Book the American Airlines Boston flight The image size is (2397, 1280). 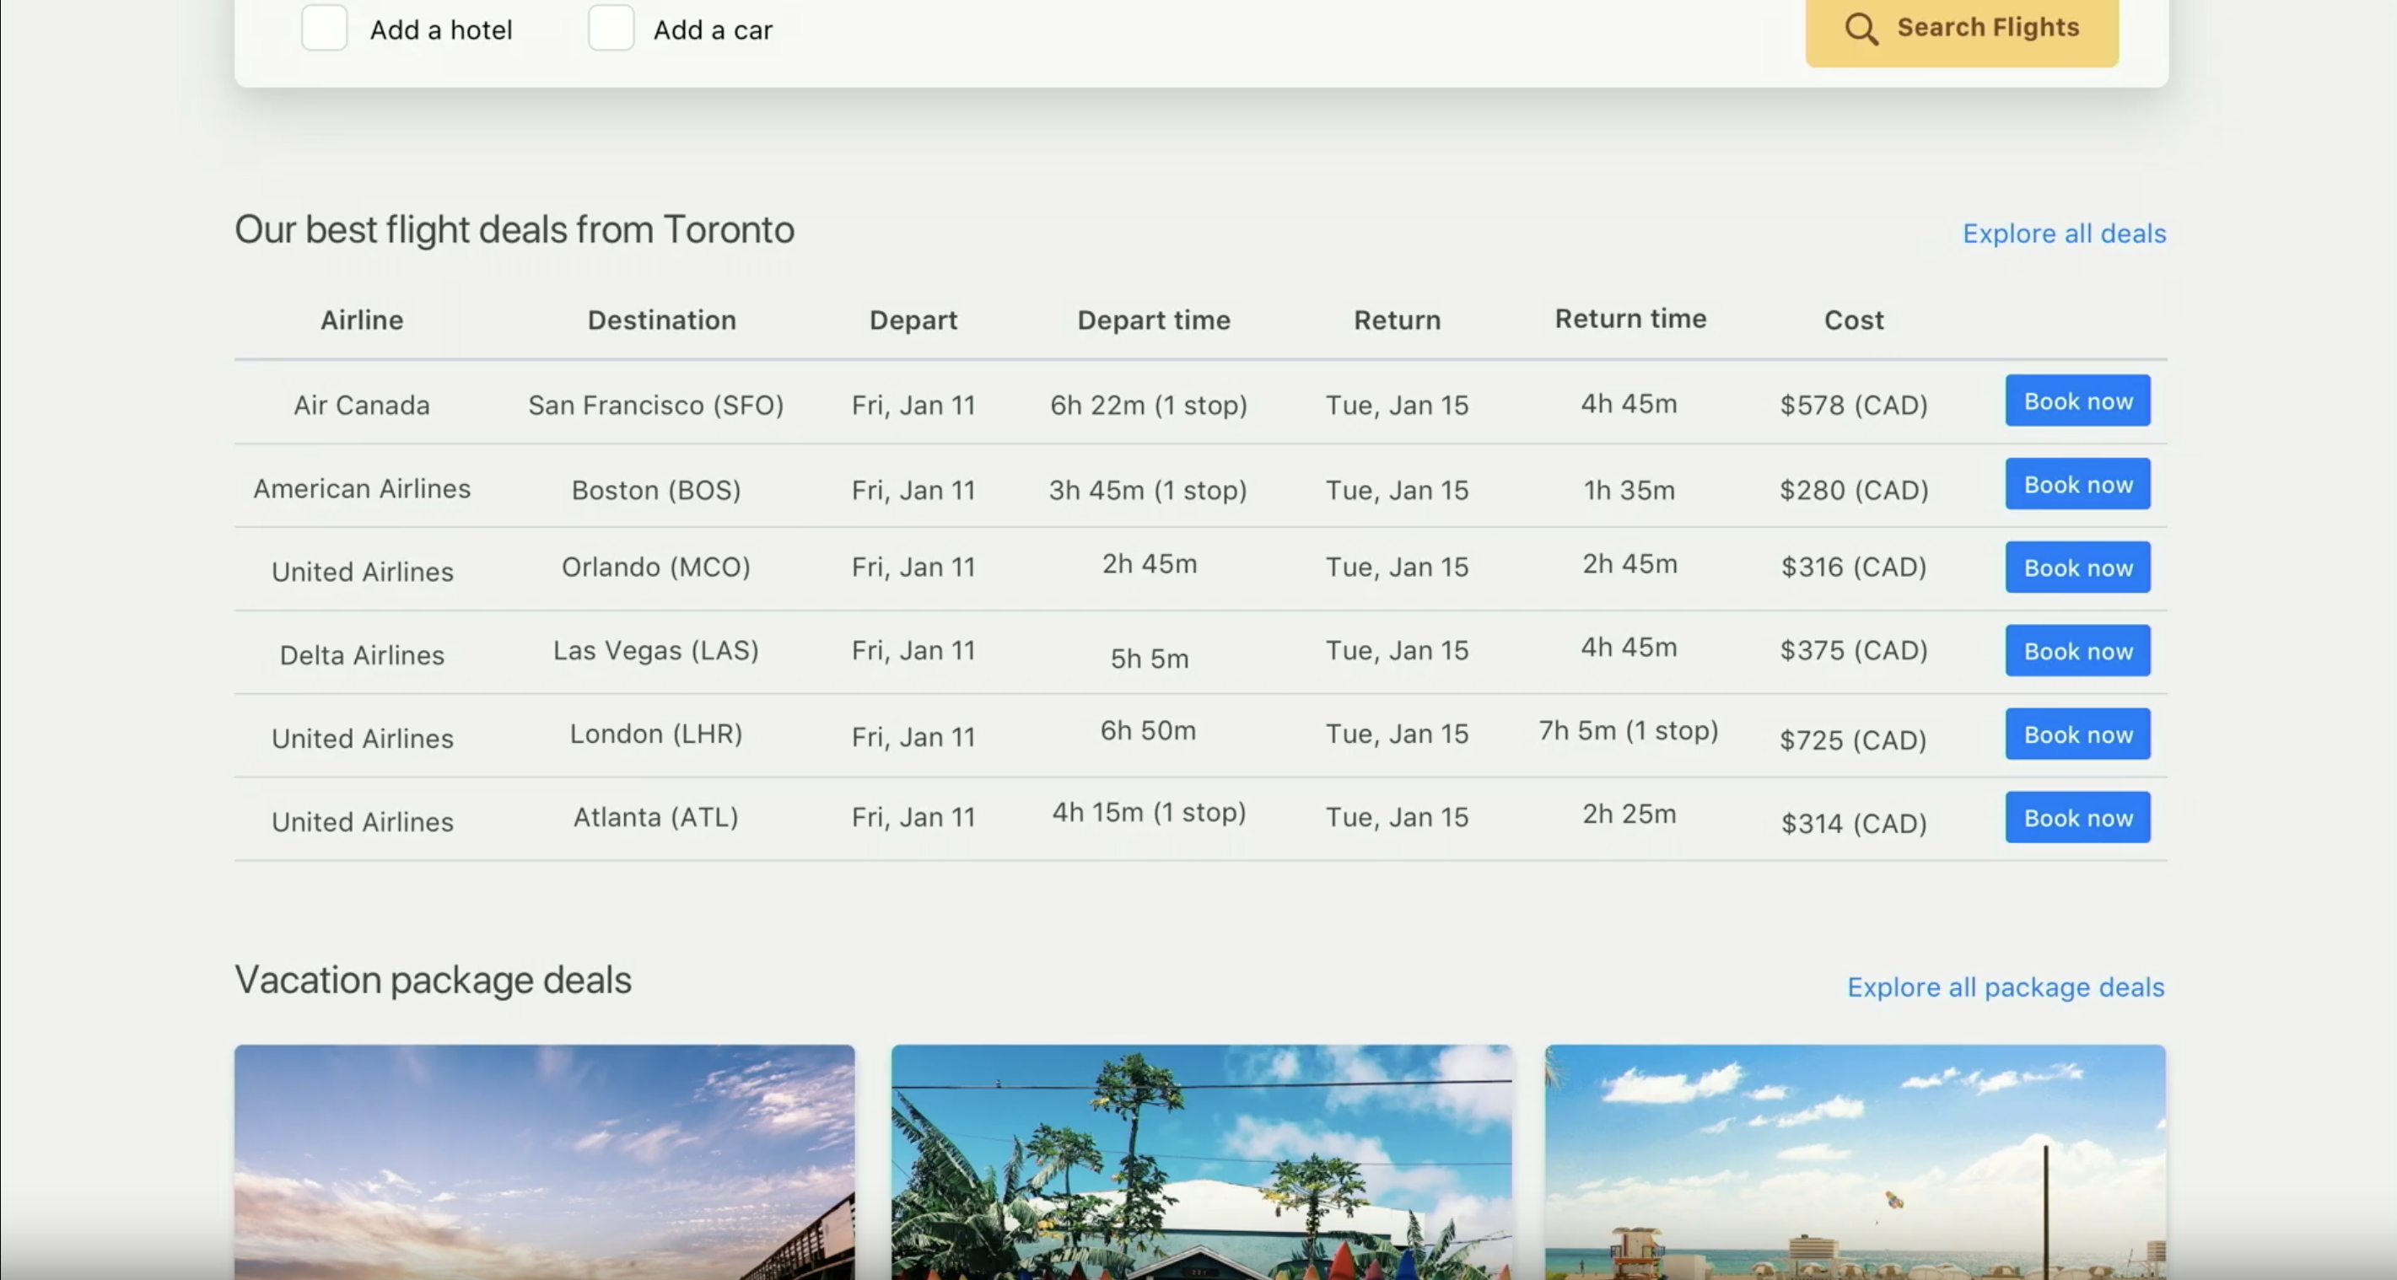(x=2077, y=485)
